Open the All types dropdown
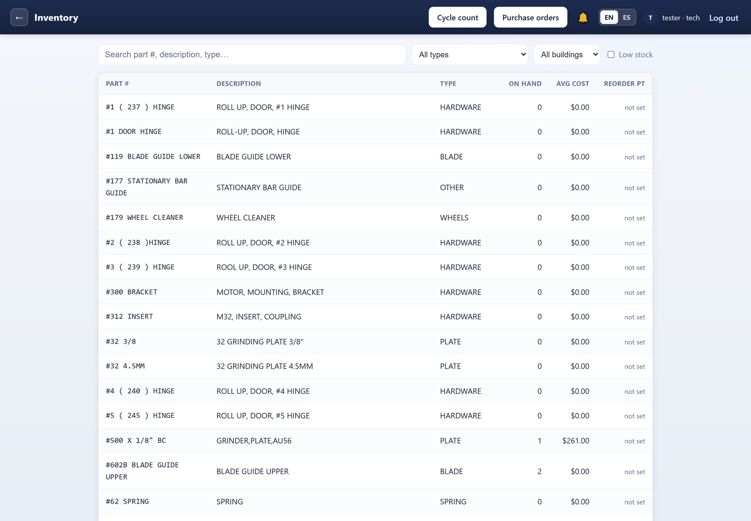This screenshot has width=751, height=521. [x=470, y=54]
